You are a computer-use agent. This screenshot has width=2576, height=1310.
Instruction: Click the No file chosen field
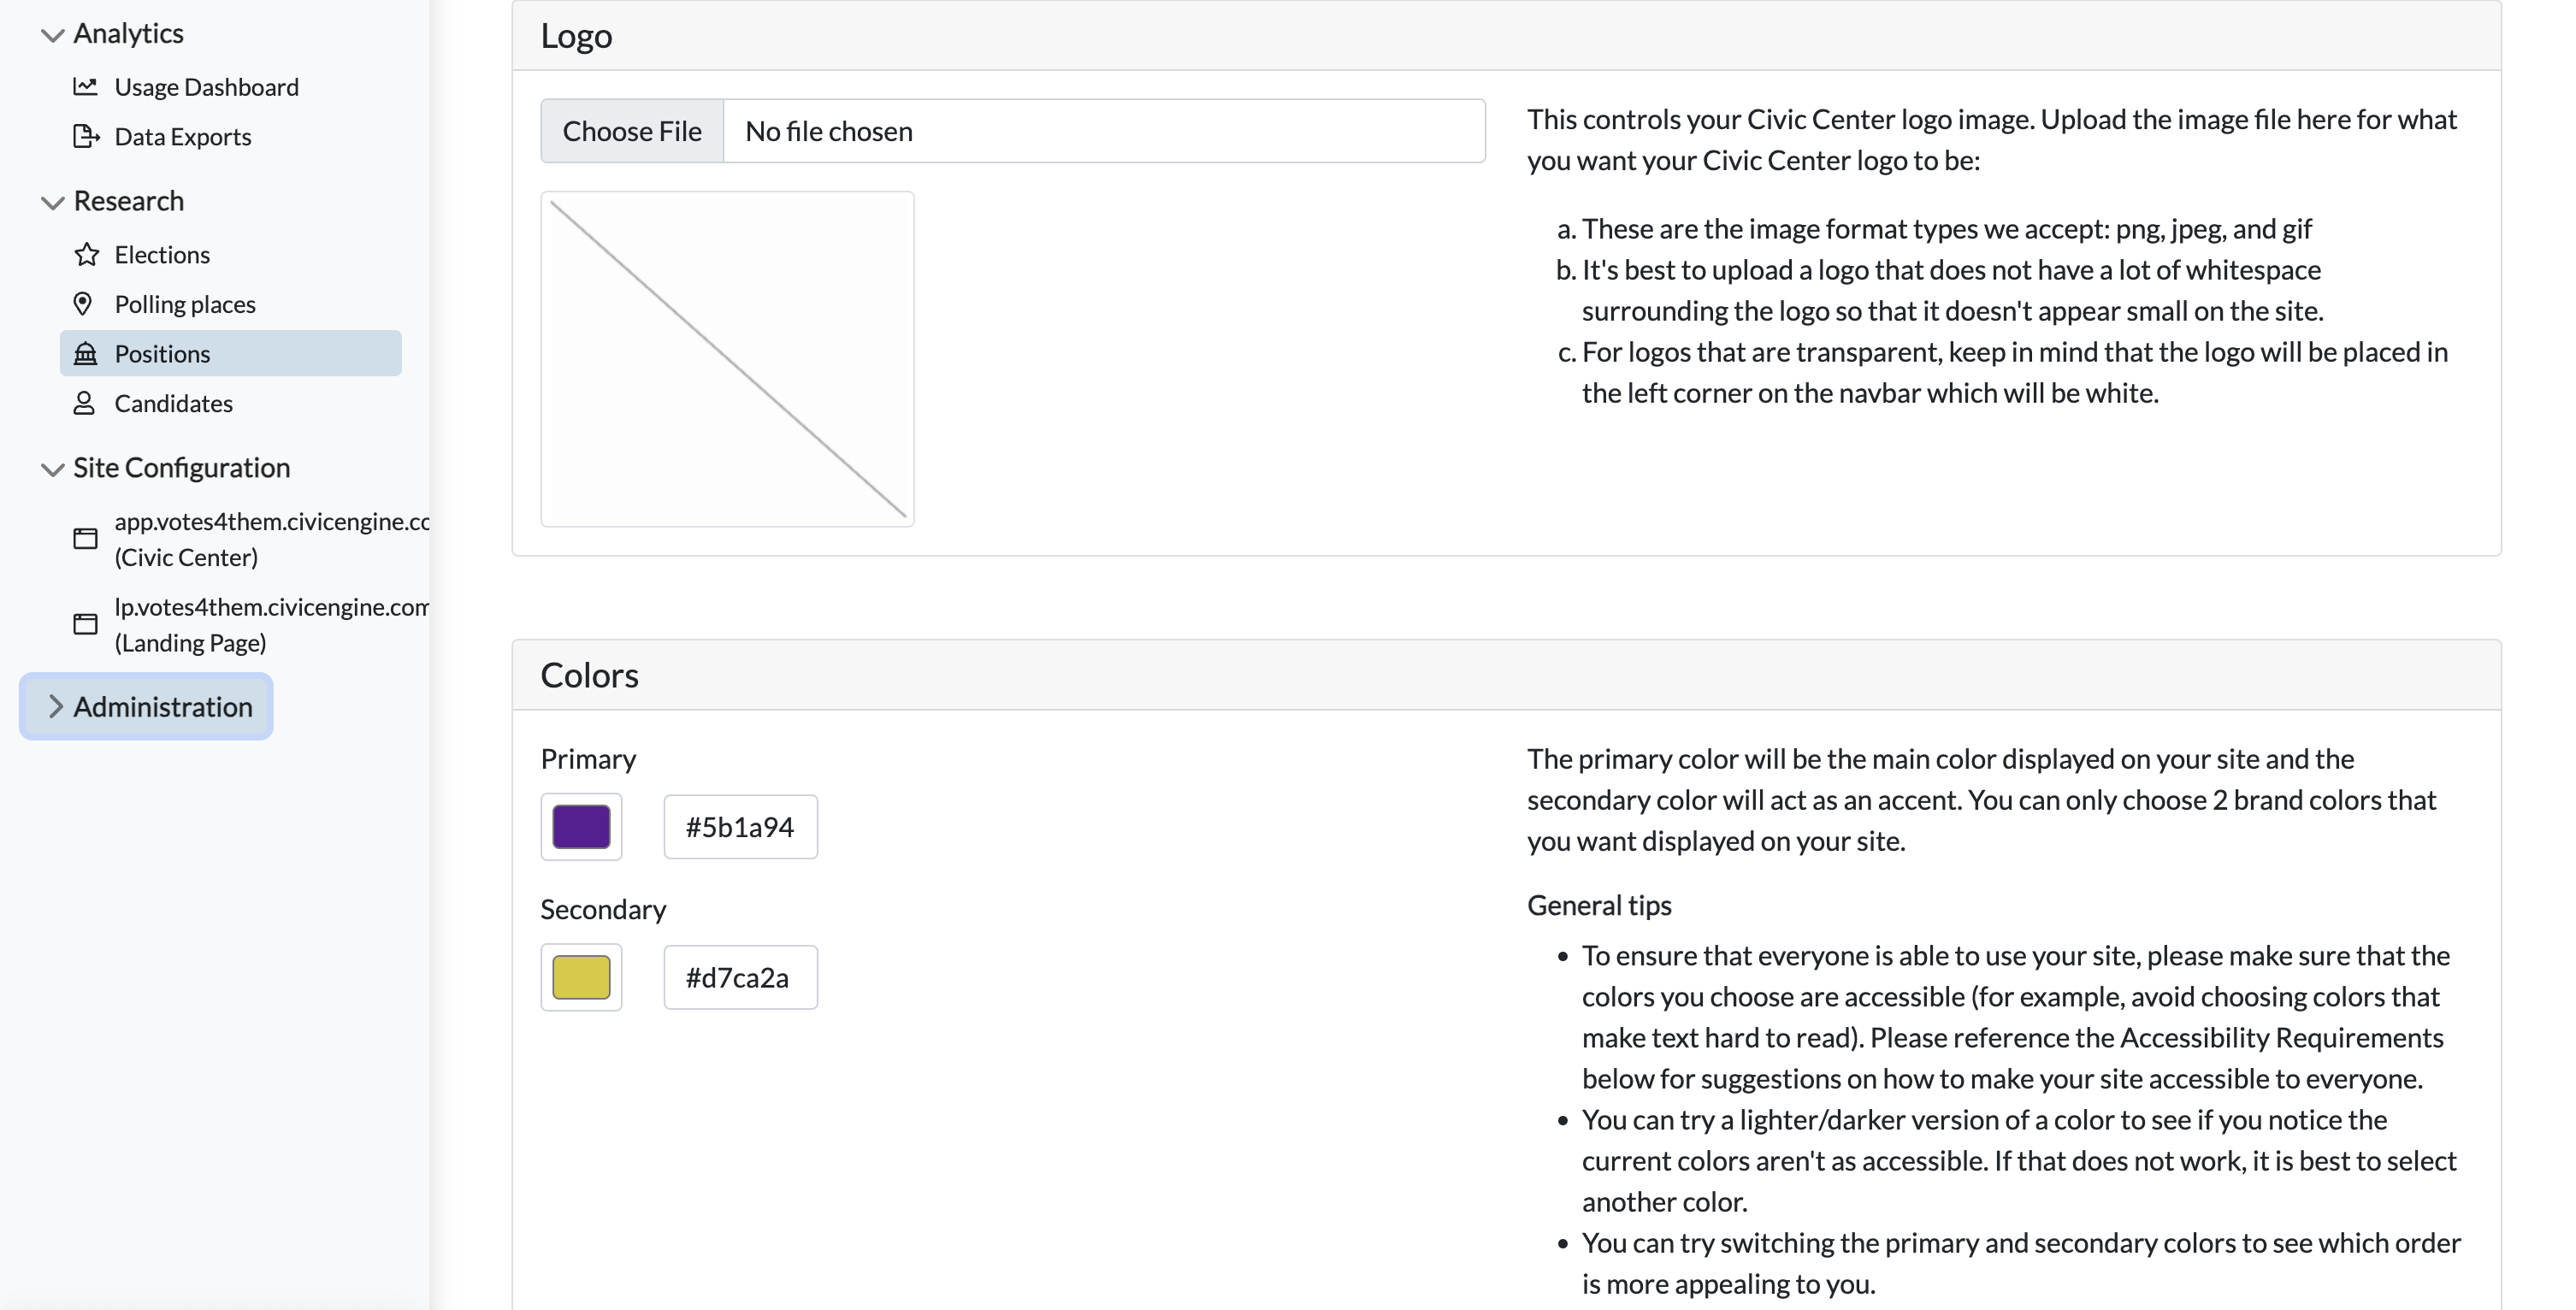1104,130
